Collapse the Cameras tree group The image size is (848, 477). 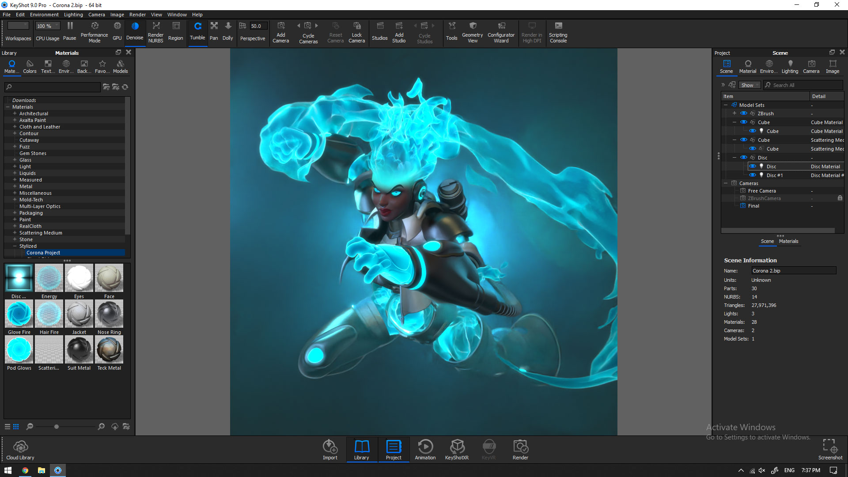pos(726,183)
